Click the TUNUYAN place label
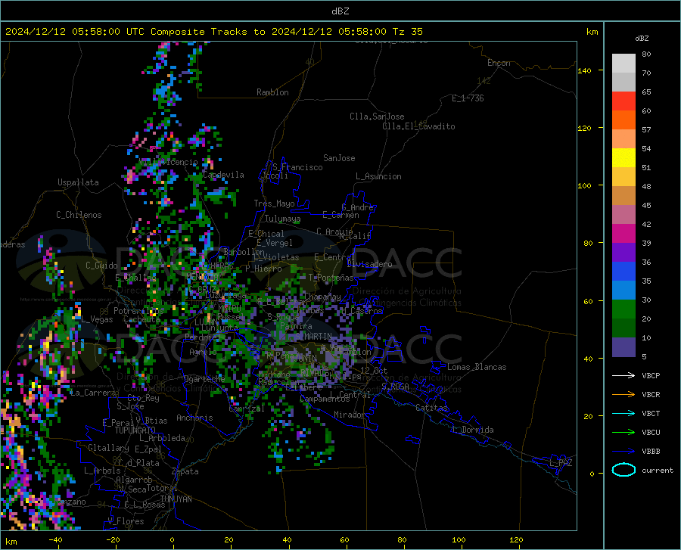The image size is (681, 550). [176, 499]
